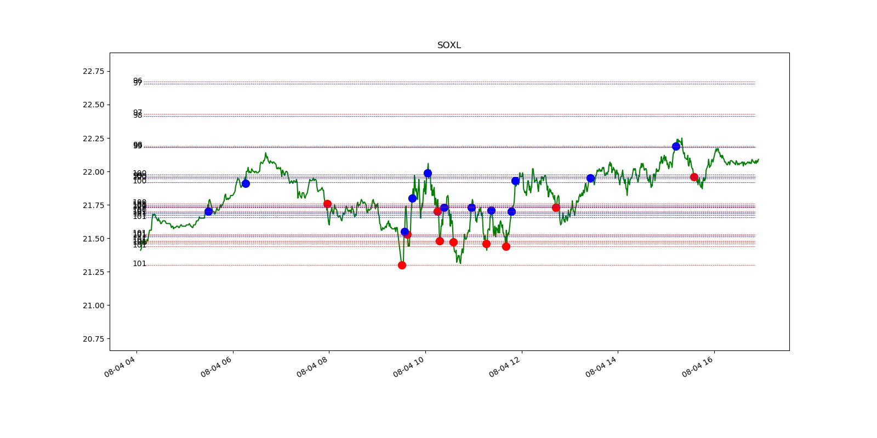Click the 08-04 08 x-axis label
Screen dimensions: 877x438
pos(312,366)
